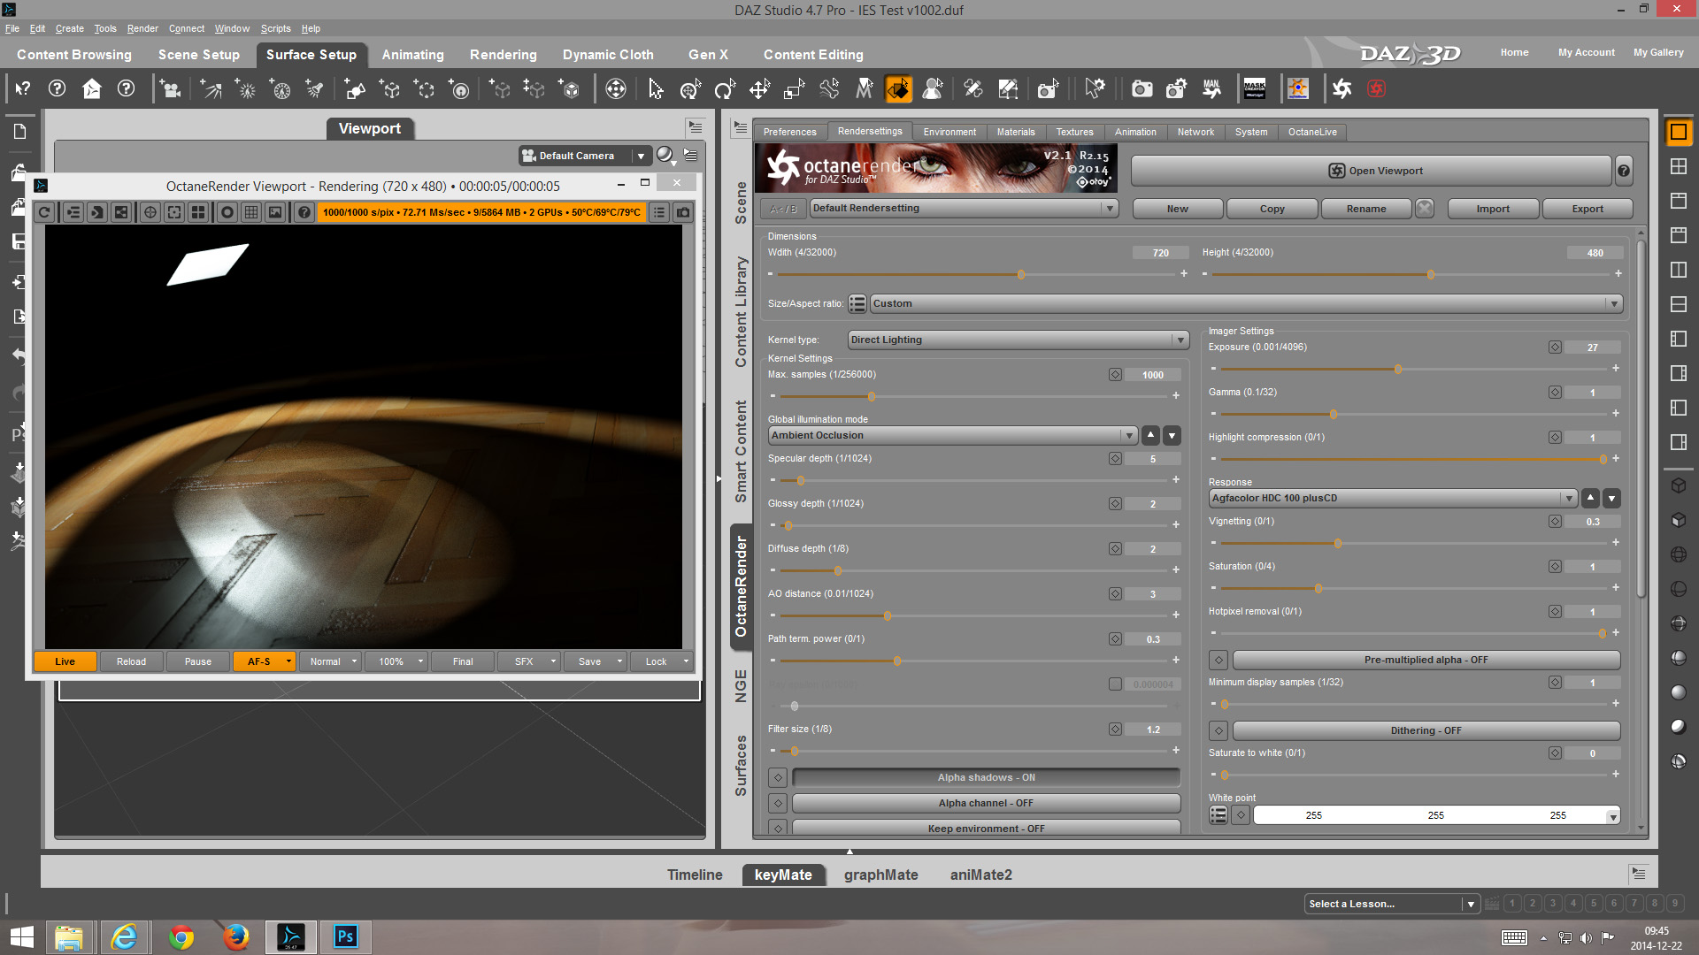Toggle Dithering - OFF setting

point(1426,730)
